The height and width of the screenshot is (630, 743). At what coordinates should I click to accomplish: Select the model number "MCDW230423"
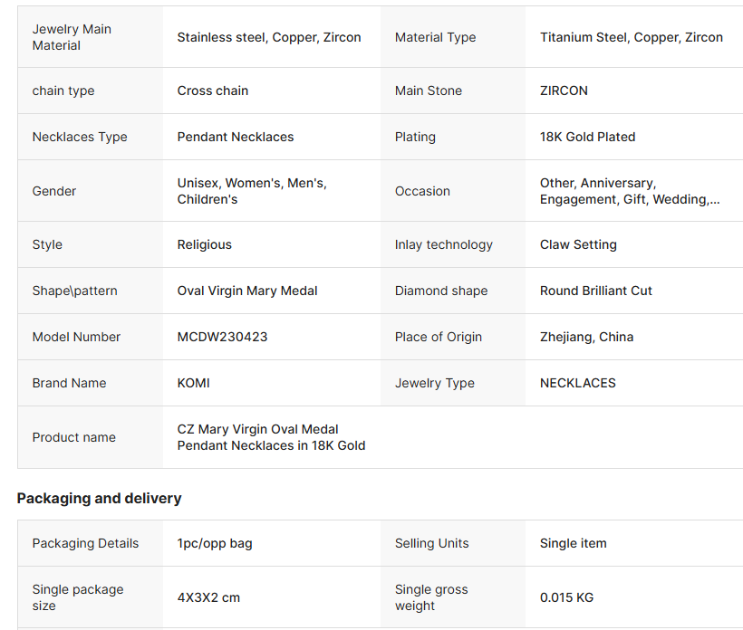click(222, 337)
